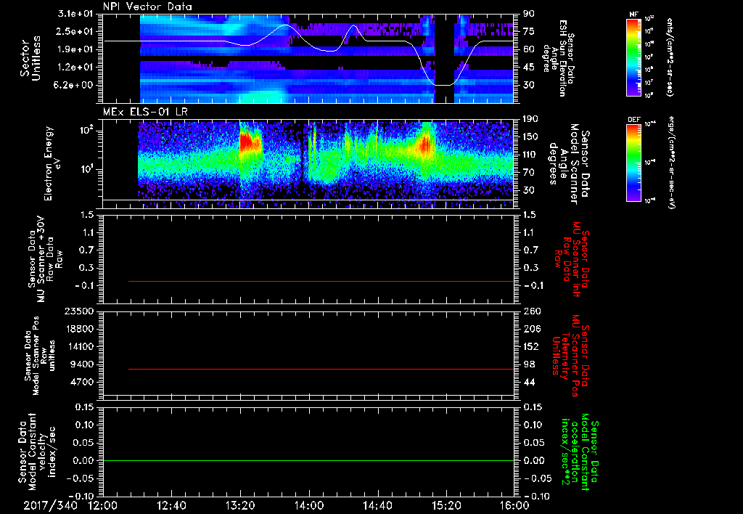This screenshot has height=514, width=743.
Task: Click the NF colorbar units label
Action: click(670, 57)
